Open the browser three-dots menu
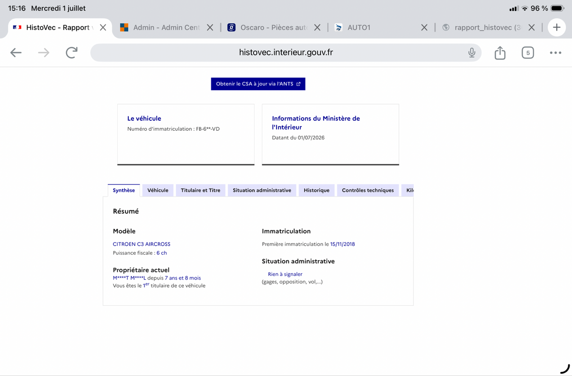Screen dimensions: 572x376 tap(555, 52)
